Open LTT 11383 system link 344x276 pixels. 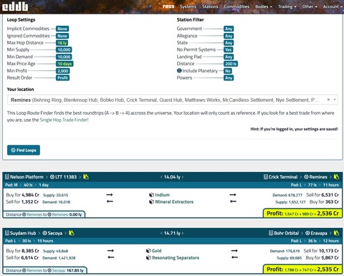click(x=66, y=177)
